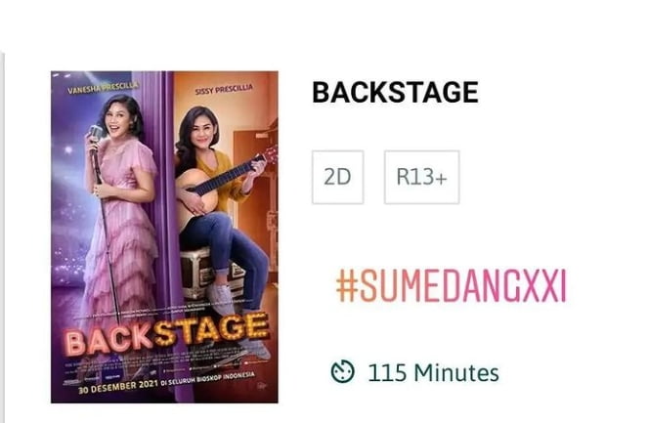Click the vintage microphone on the poster
649x423 pixels.
coord(96,133)
